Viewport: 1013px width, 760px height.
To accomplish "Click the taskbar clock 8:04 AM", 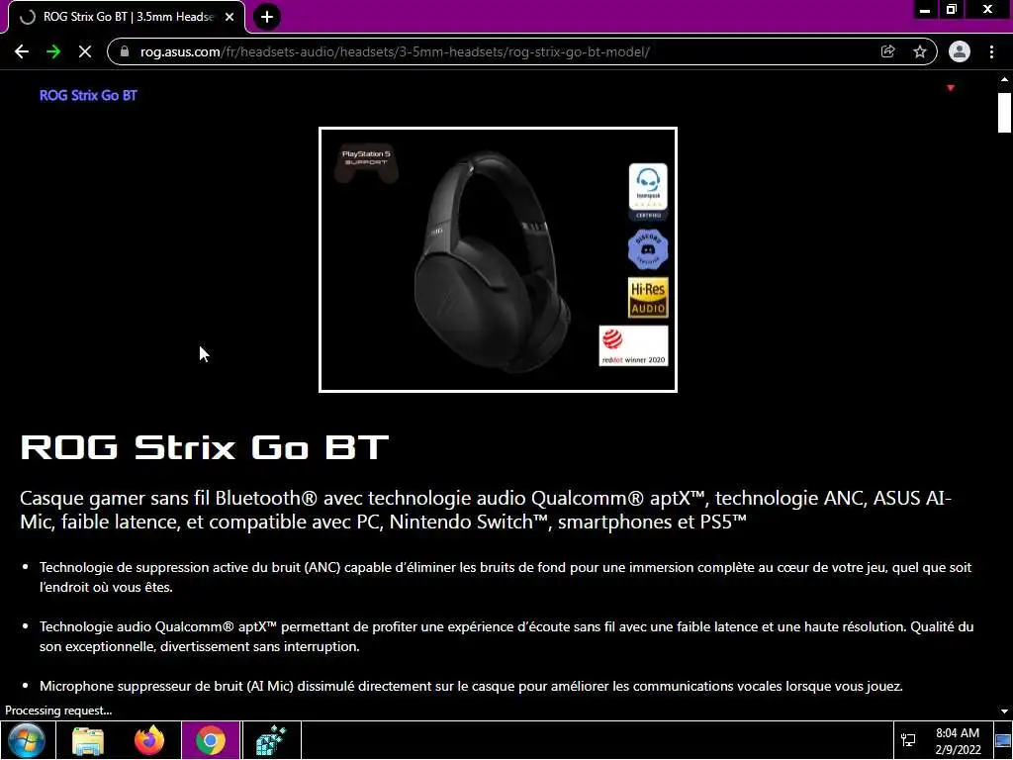I will coord(958,740).
